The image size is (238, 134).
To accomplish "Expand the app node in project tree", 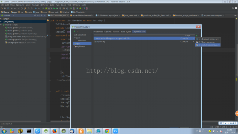I will tap(1, 19).
